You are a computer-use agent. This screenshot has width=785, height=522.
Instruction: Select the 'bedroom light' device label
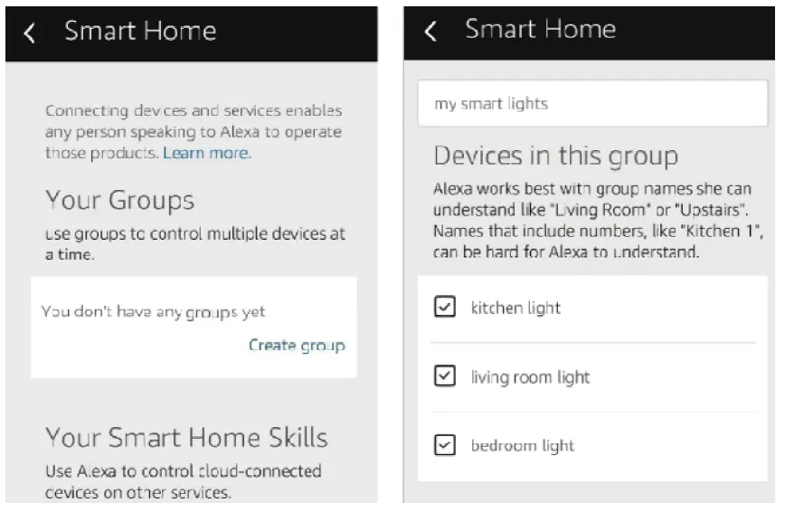tap(523, 445)
